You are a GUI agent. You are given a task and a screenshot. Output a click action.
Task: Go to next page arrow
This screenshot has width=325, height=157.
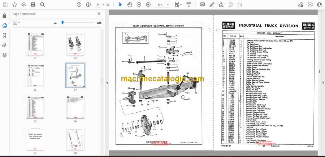pos(88,5)
